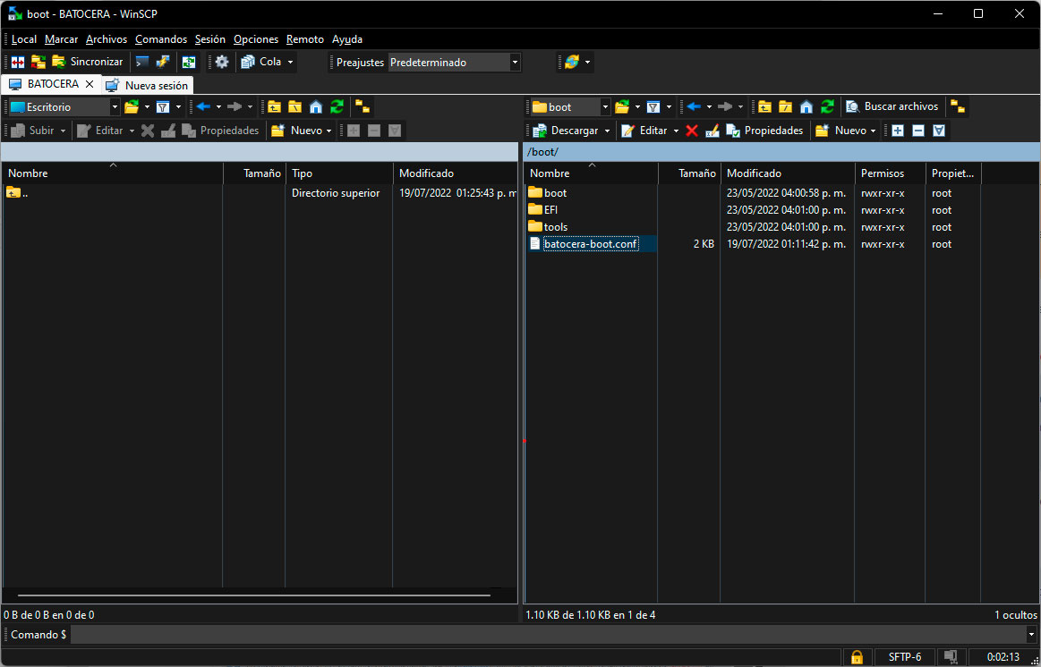Open the Ayuda menu

click(x=347, y=39)
